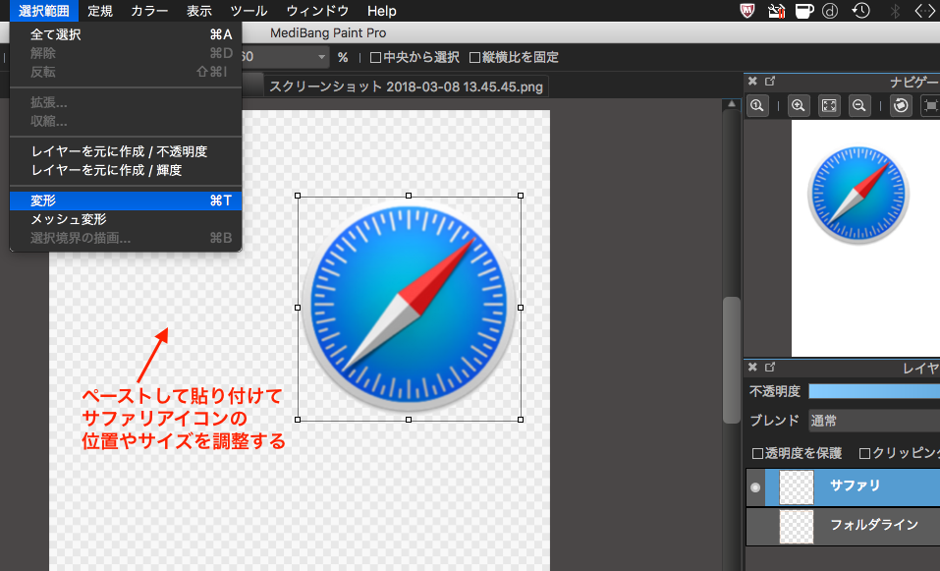Viewport: 940px width, 571px height.
Task: Open the 表示 menu
Action: [x=199, y=11]
